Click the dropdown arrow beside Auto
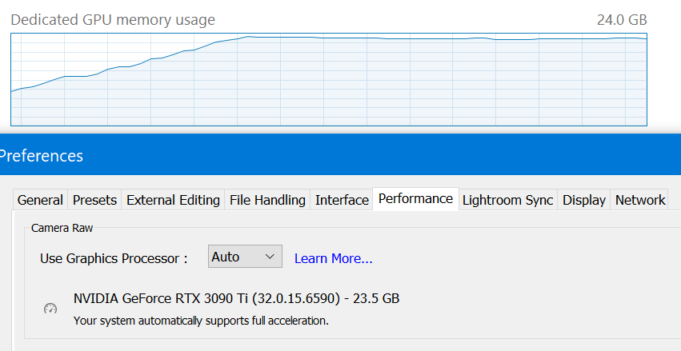Image resolution: width=681 pixels, height=351 pixels. click(270, 257)
